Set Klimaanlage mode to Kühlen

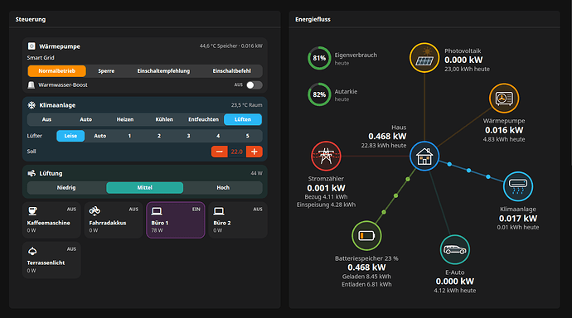click(x=164, y=119)
